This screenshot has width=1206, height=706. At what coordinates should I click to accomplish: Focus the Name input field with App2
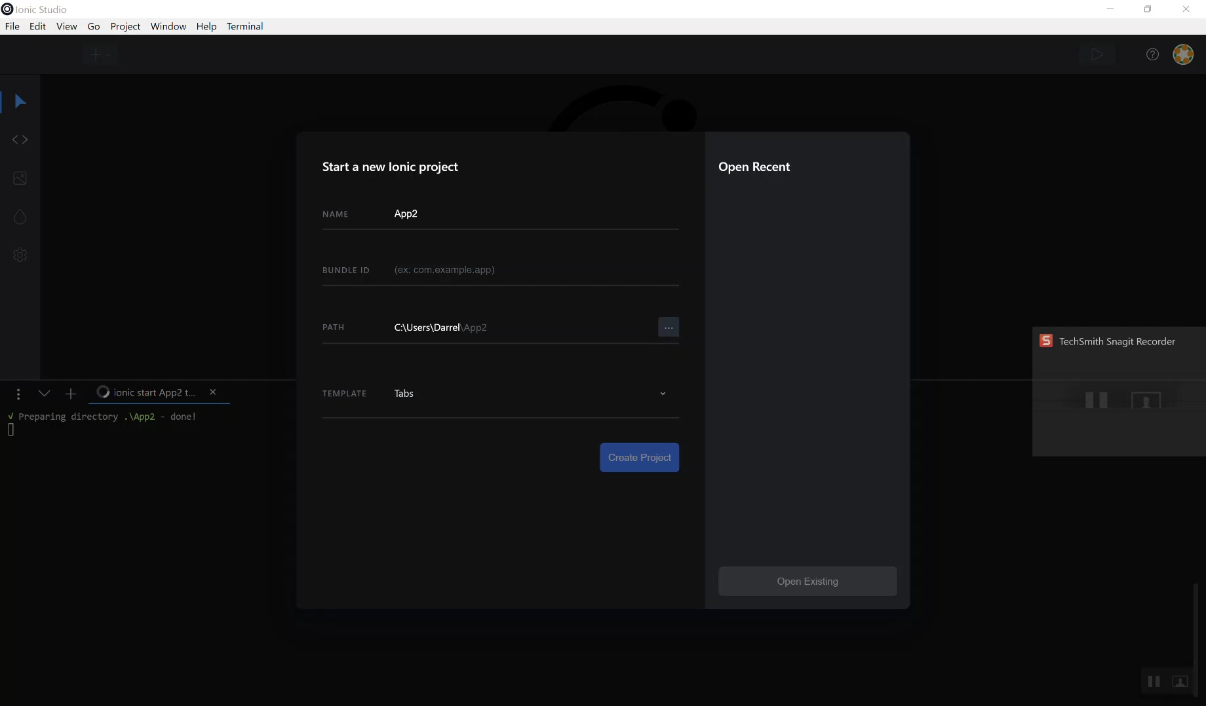click(535, 214)
